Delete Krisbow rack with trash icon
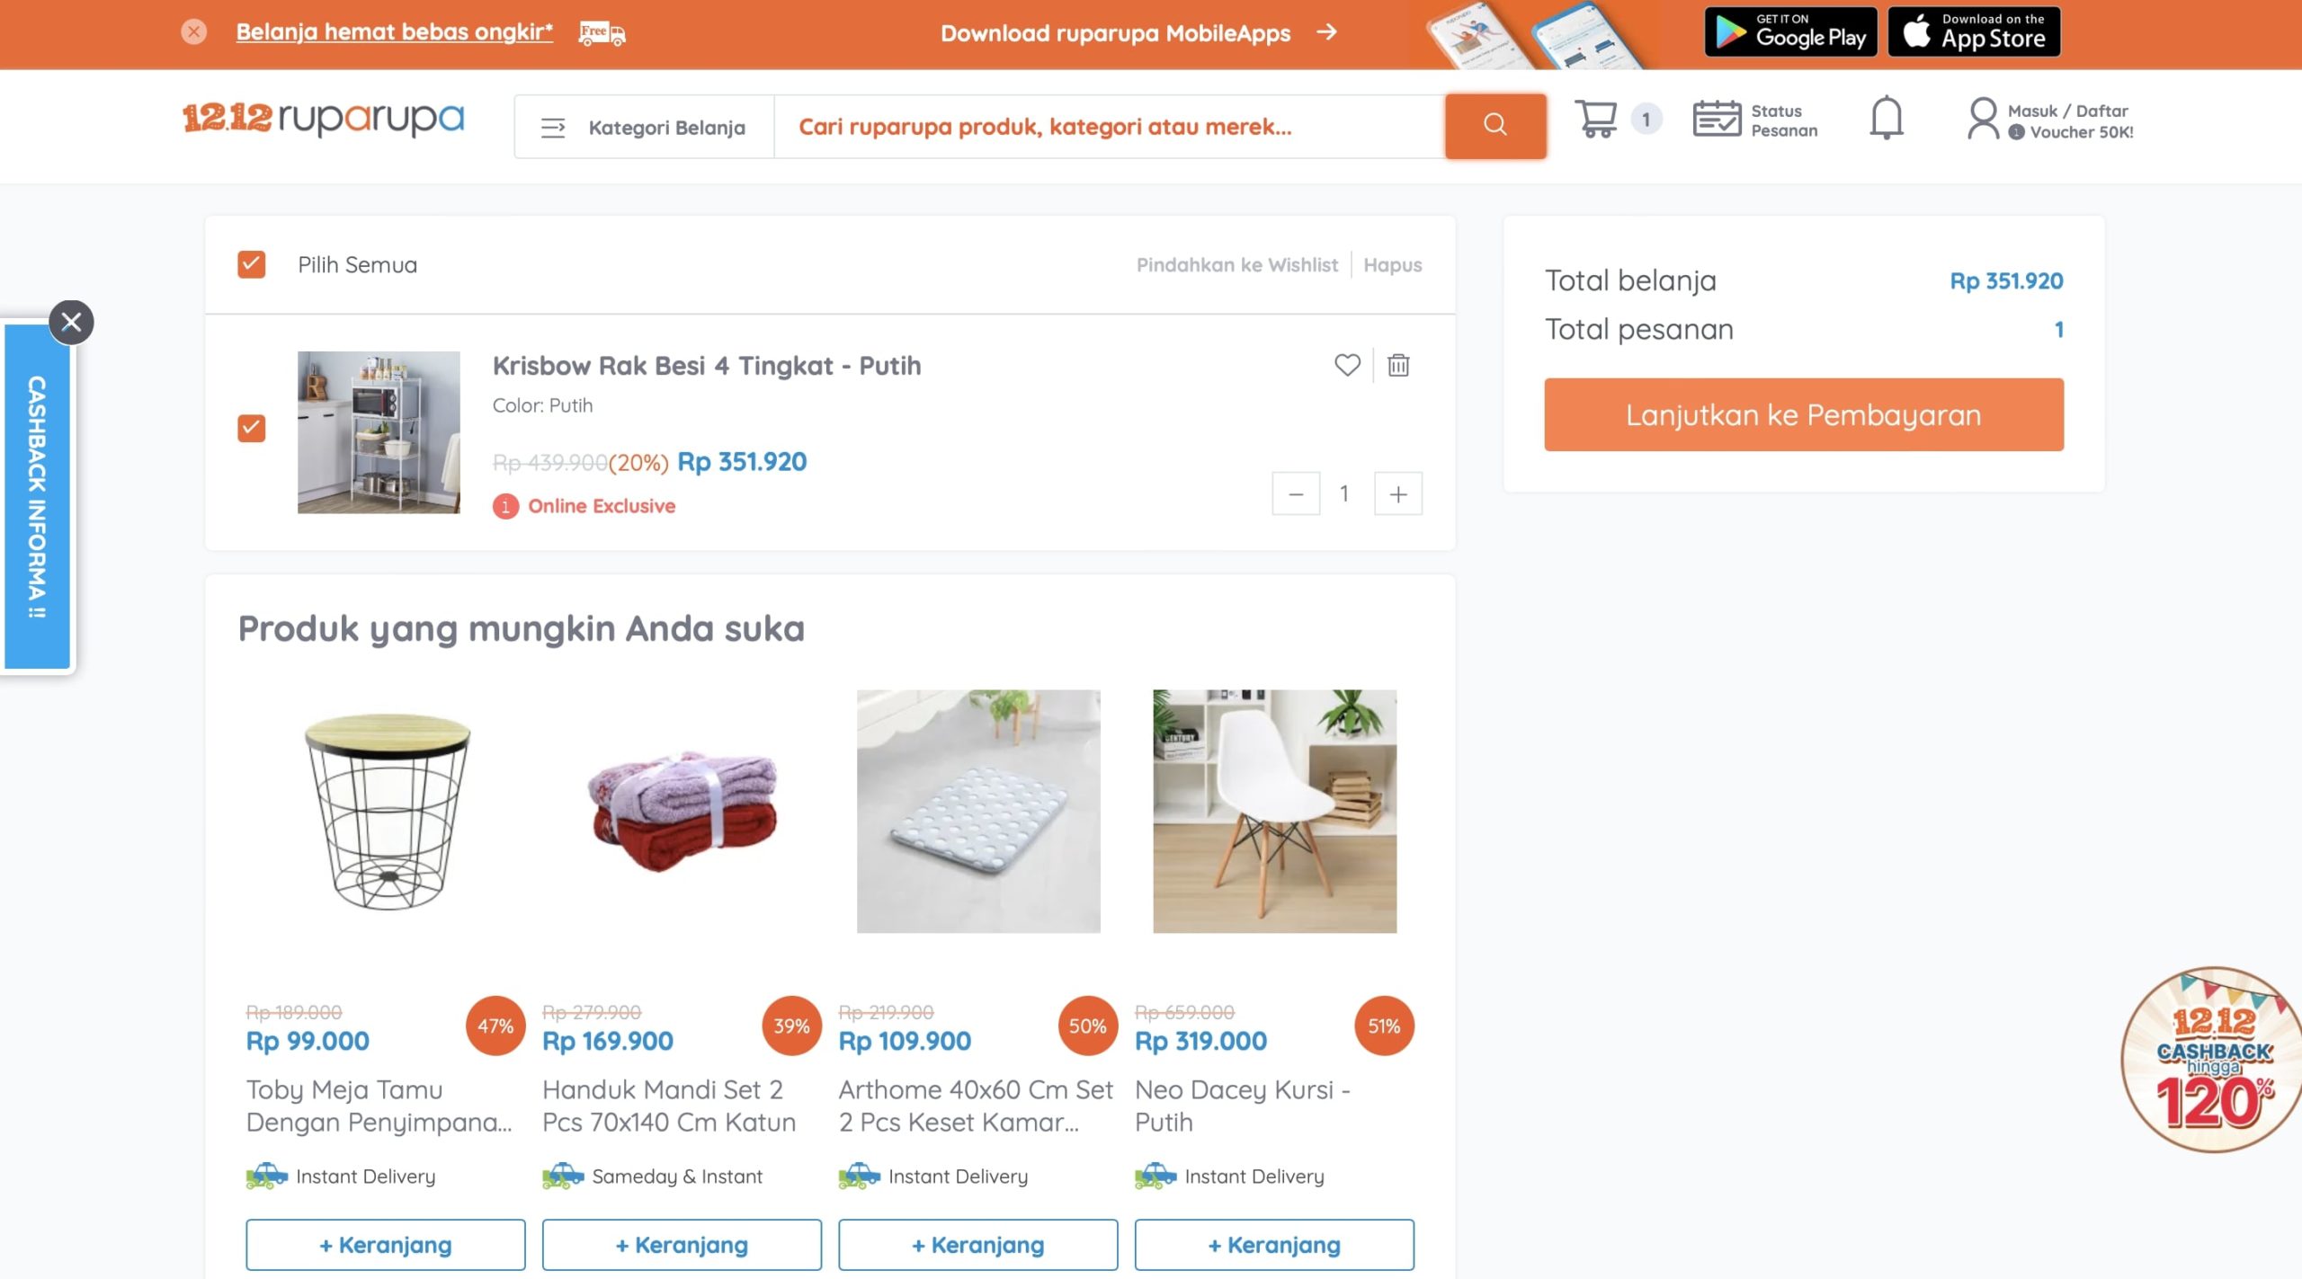This screenshot has width=2302, height=1279. (1397, 365)
